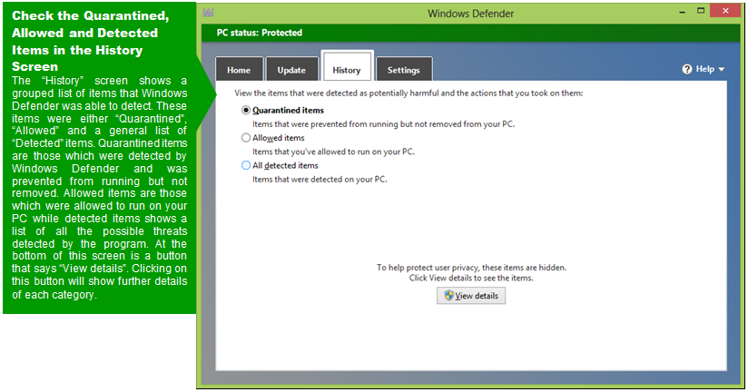Open the Settings tab
Image resolution: width=748 pixels, height=392 pixels.
(404, 70)
